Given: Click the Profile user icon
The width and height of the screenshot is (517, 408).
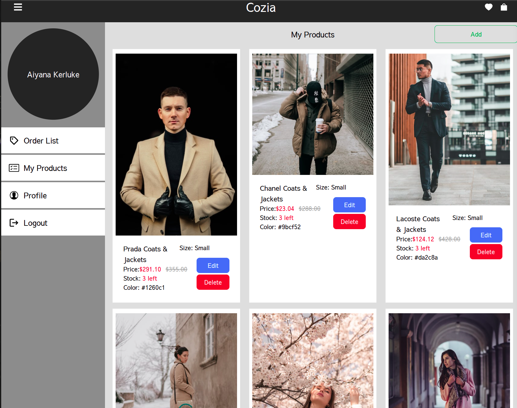Looking at the screenshot, I should pyautogui.click(x=14, y=195).
